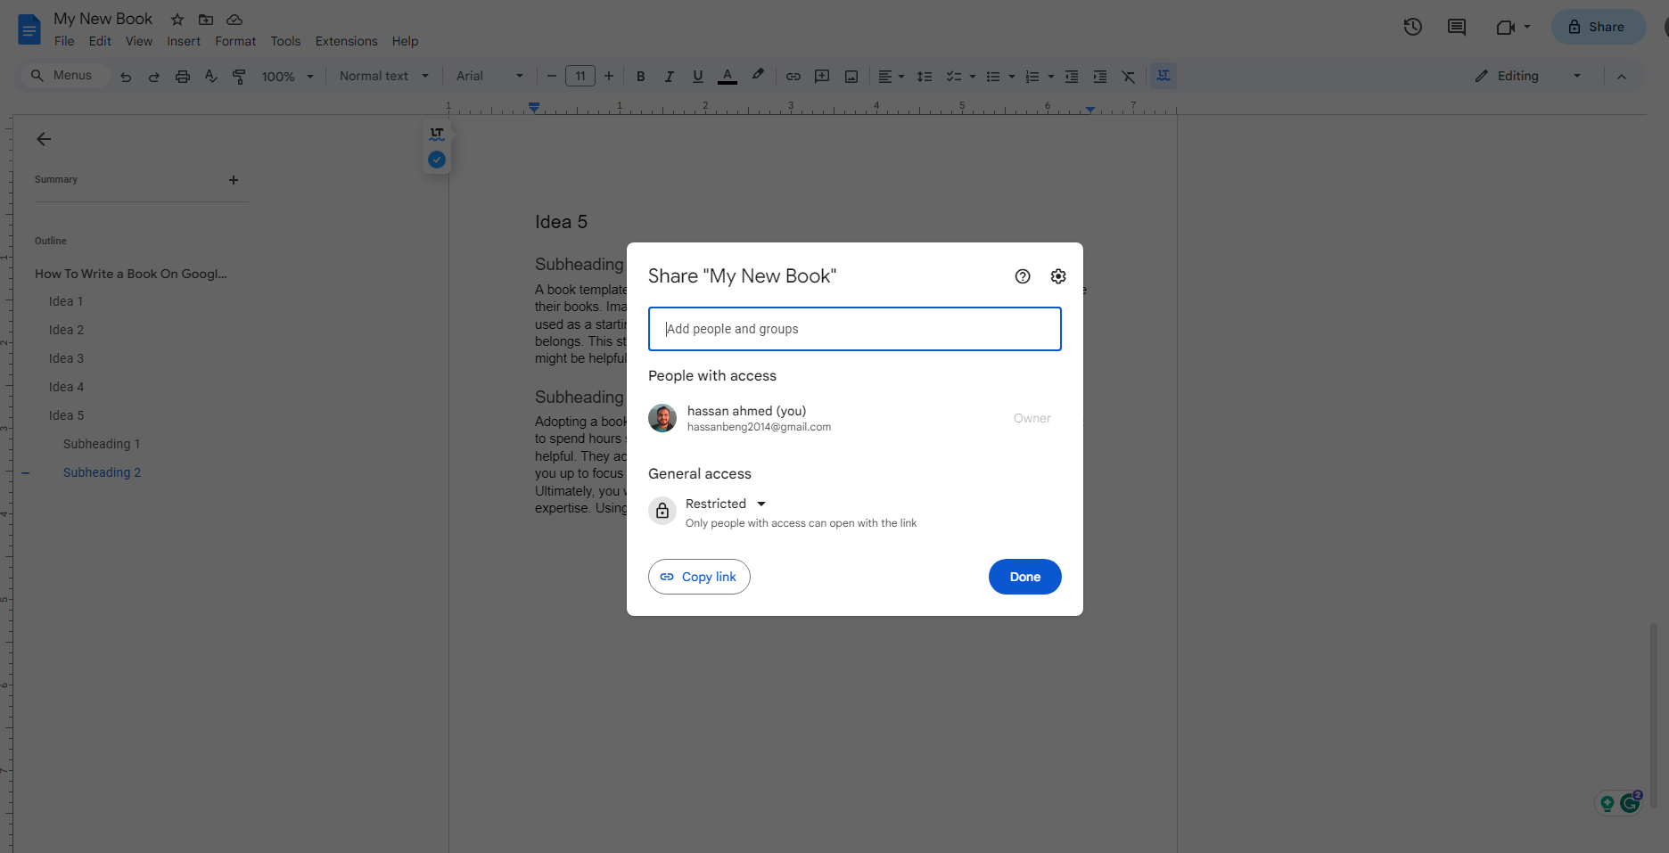Viewport: 1669px width, 853px height.
Task: Open the bulleted list dropdown
Action: pyautogui.click(x=1012, y=77)
